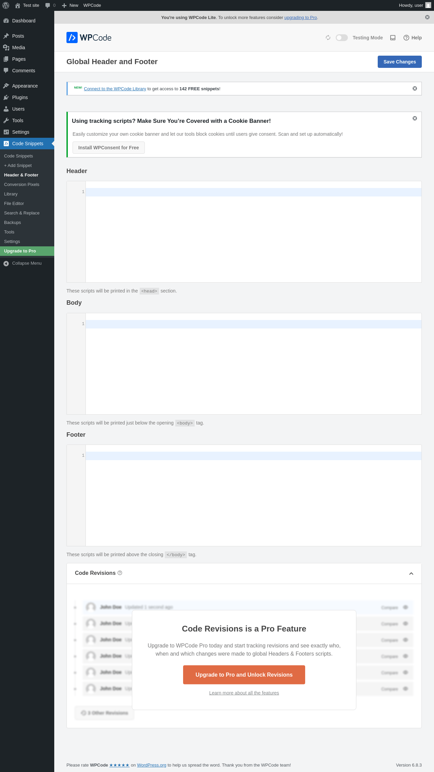The height and width of the screenshot is (772, 434).
Task: Show Code Revisions help tooltip icon
Action: [x=120, y=573]
